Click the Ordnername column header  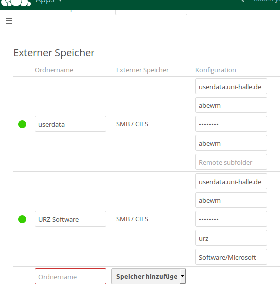(x=54, y=70)
